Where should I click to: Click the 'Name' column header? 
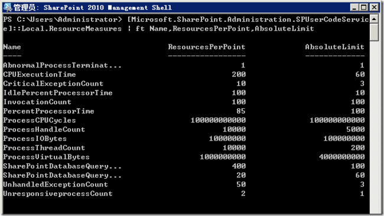[x=12, y=47]
